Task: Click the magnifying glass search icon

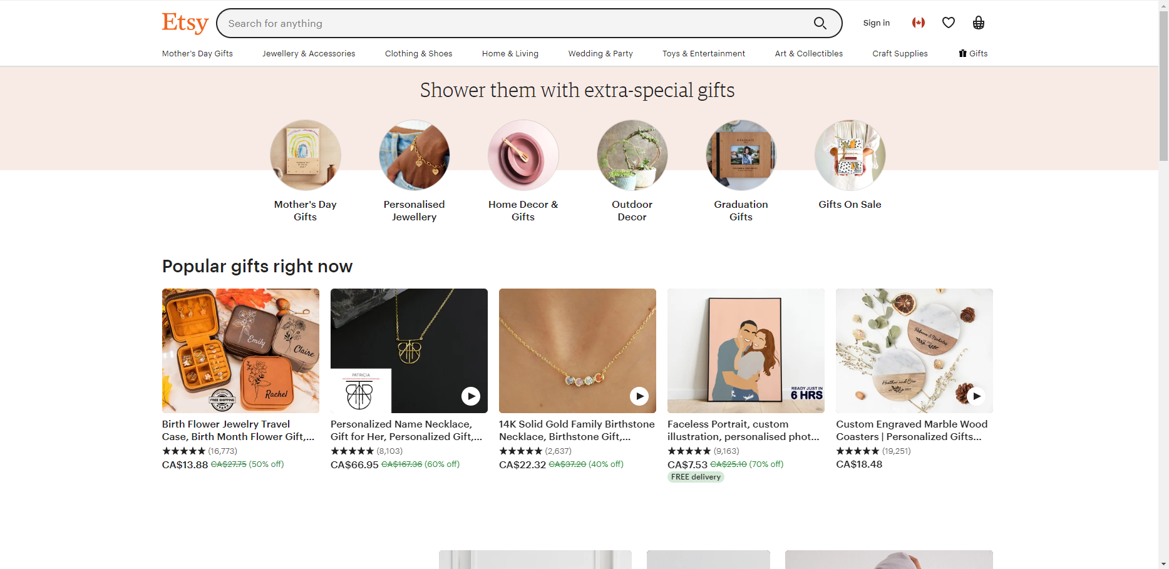Action: (820, 23)
